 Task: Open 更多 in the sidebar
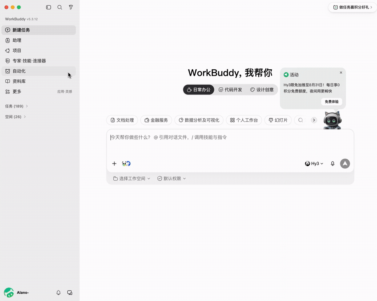[39, 91]
